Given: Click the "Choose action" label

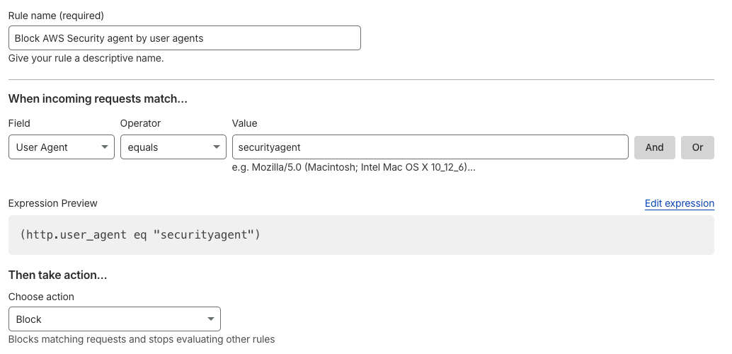Looking at the screenshot, I should [x=41, y=297].
